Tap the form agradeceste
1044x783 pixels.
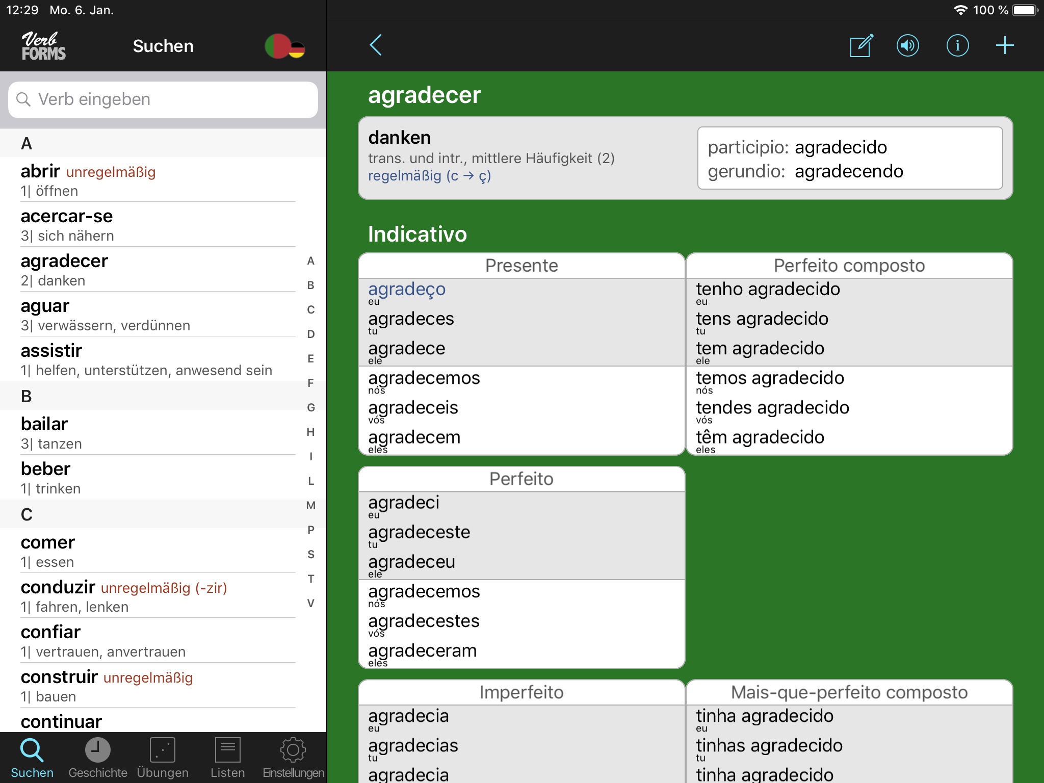(x=419, y=533)
